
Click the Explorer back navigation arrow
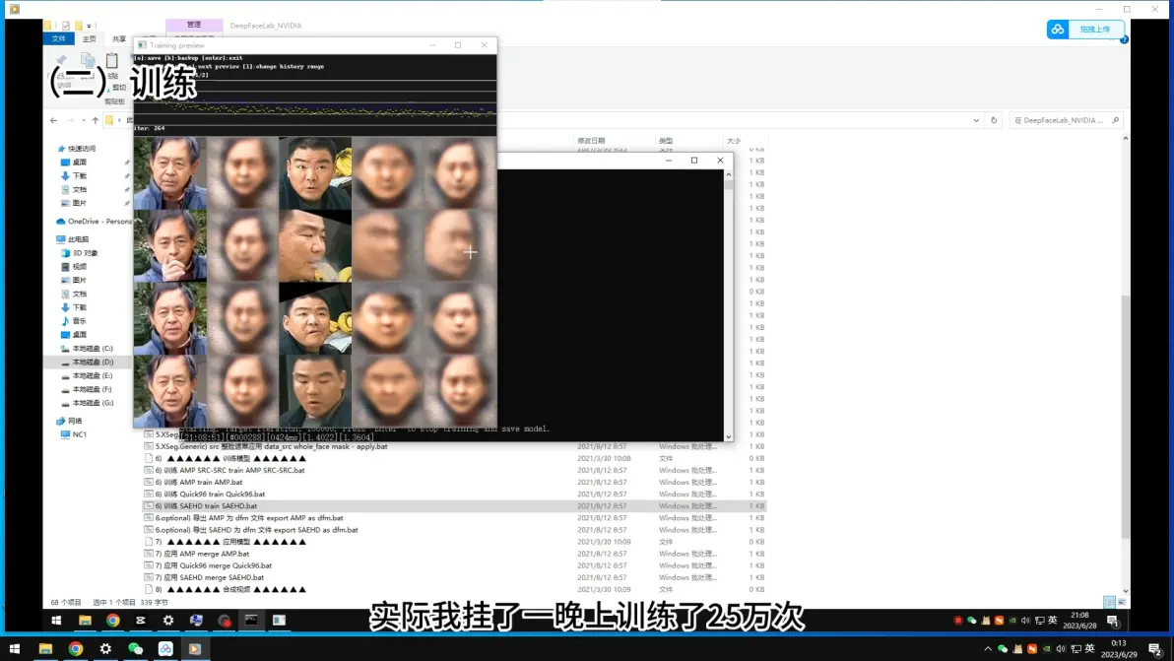point(53,120)
